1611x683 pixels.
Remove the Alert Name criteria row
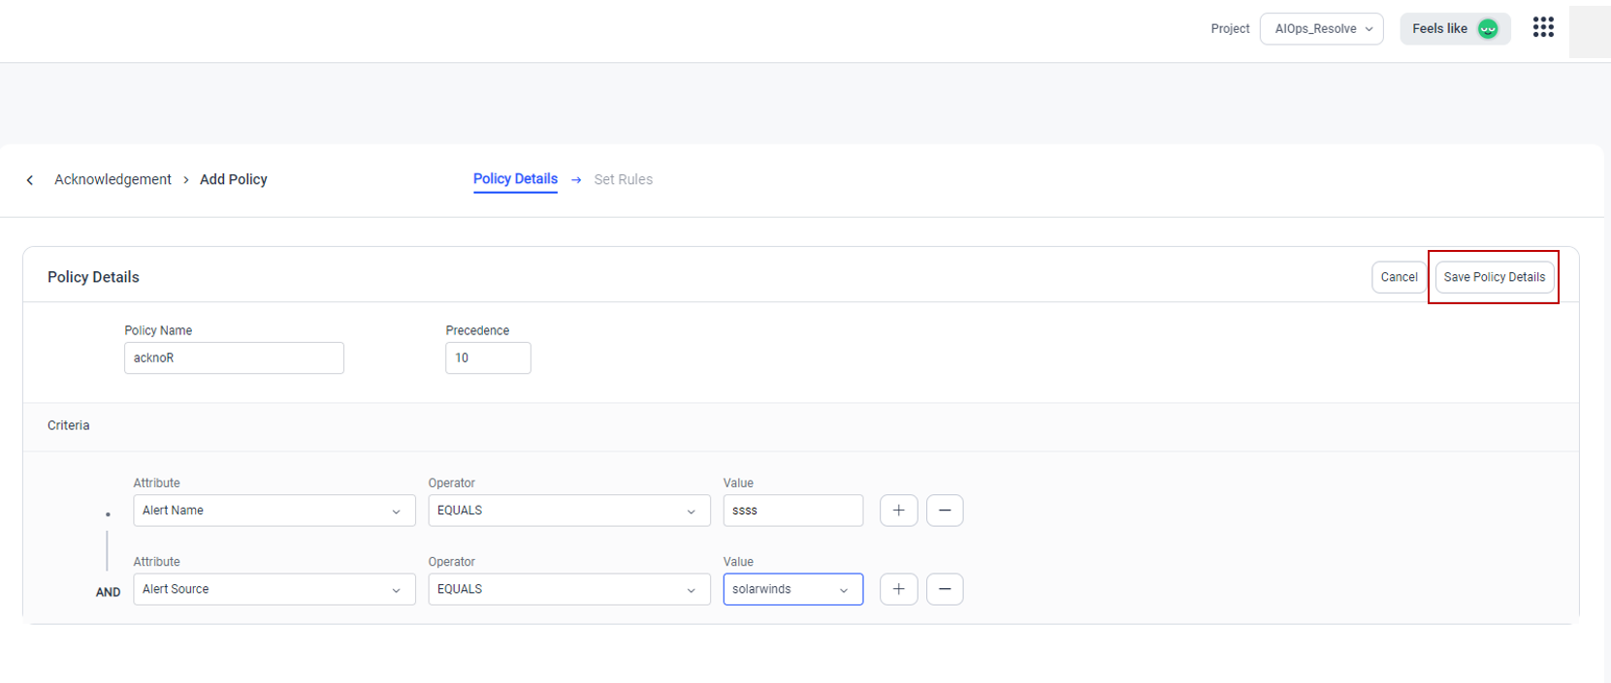pos(944,511)
